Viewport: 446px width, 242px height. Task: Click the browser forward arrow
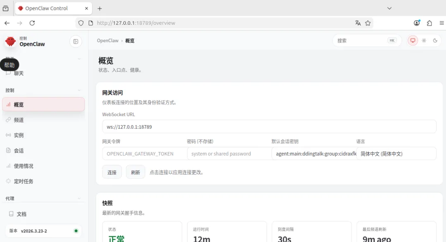20,23
